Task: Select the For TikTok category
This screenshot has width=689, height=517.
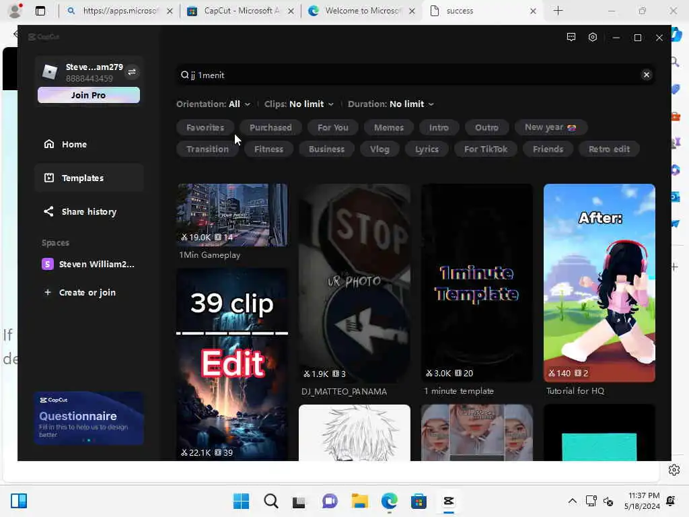Action: pos(486,149)
